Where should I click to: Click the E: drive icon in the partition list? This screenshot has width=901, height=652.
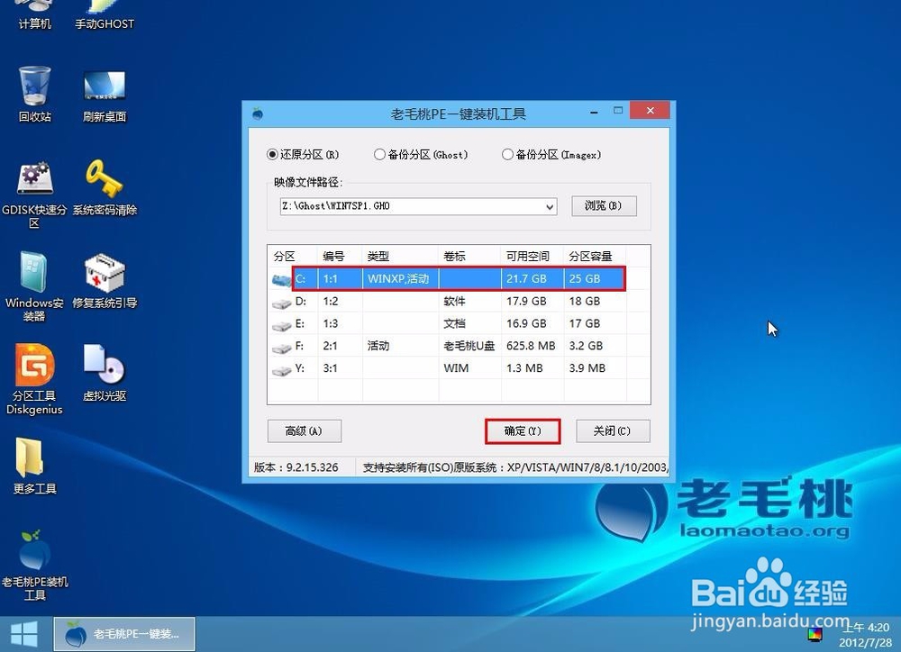pyautogui.click(x=281, y=325)
